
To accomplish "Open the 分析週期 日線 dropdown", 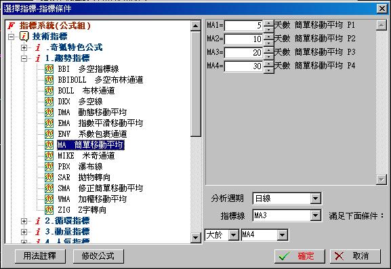I will click(316, 199).
